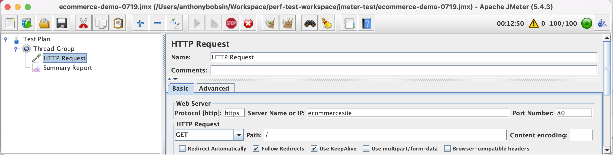Clear all results with double broom icon

288,23
